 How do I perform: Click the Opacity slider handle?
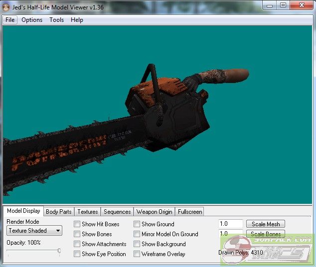point(59,251)
